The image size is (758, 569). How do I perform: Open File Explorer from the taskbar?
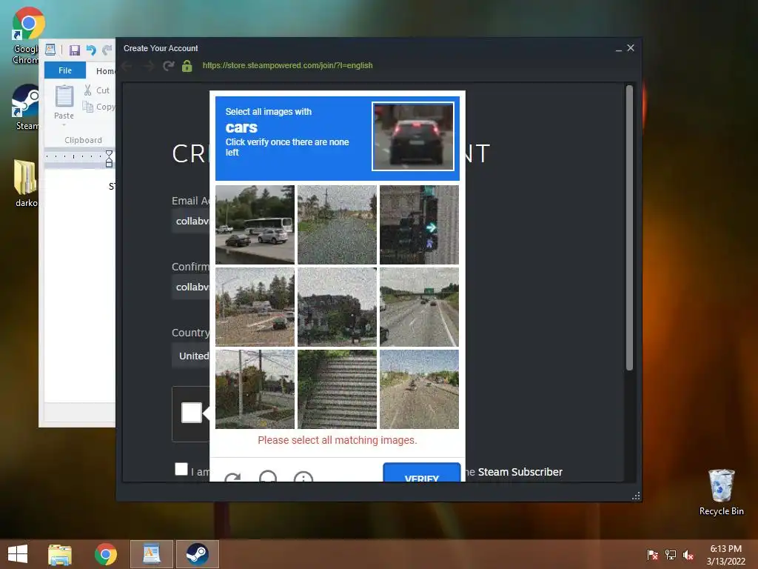point(60,554)
